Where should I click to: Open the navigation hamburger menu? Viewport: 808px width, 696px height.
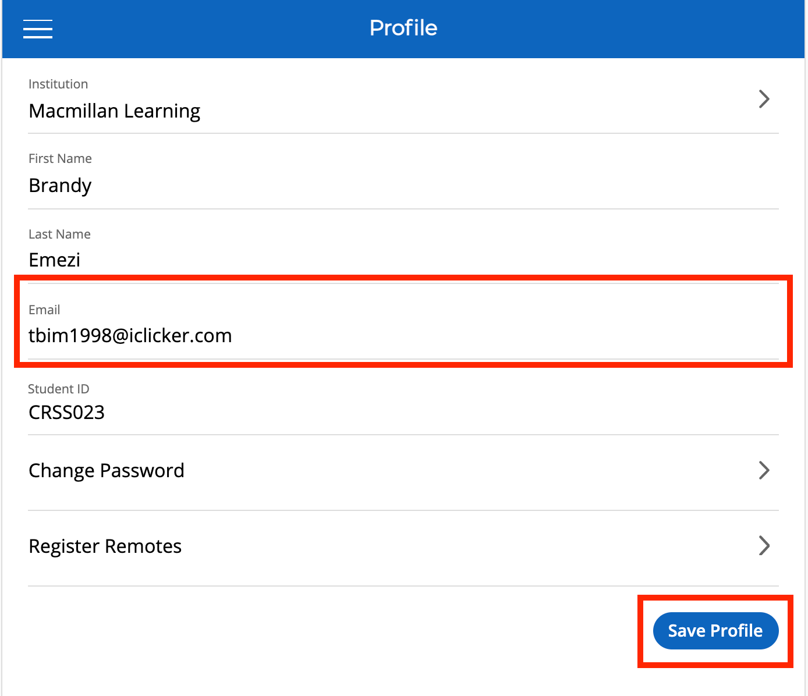37,29
